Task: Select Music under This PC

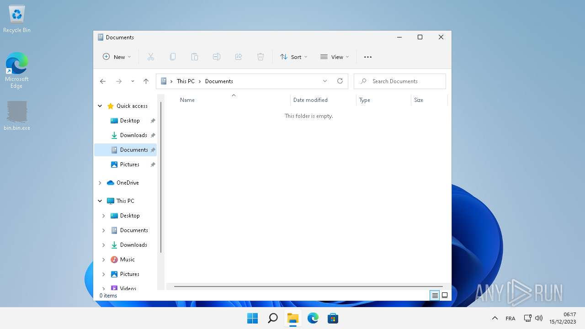Action: coord(126,260)
